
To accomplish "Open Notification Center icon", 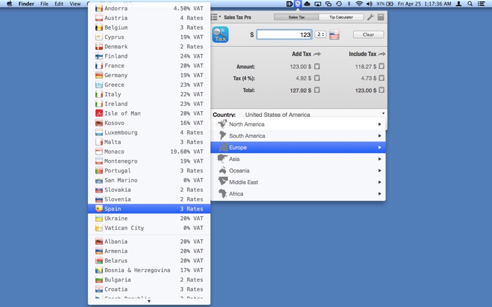I will click(x=481, y=4).
